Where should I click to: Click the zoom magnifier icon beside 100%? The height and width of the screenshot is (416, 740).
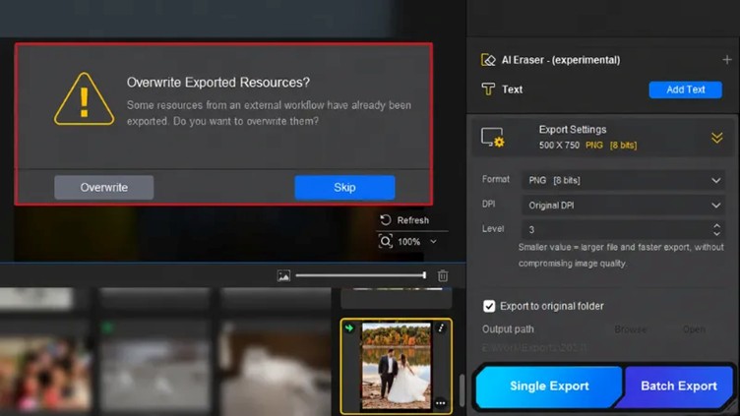pos(386,242)
